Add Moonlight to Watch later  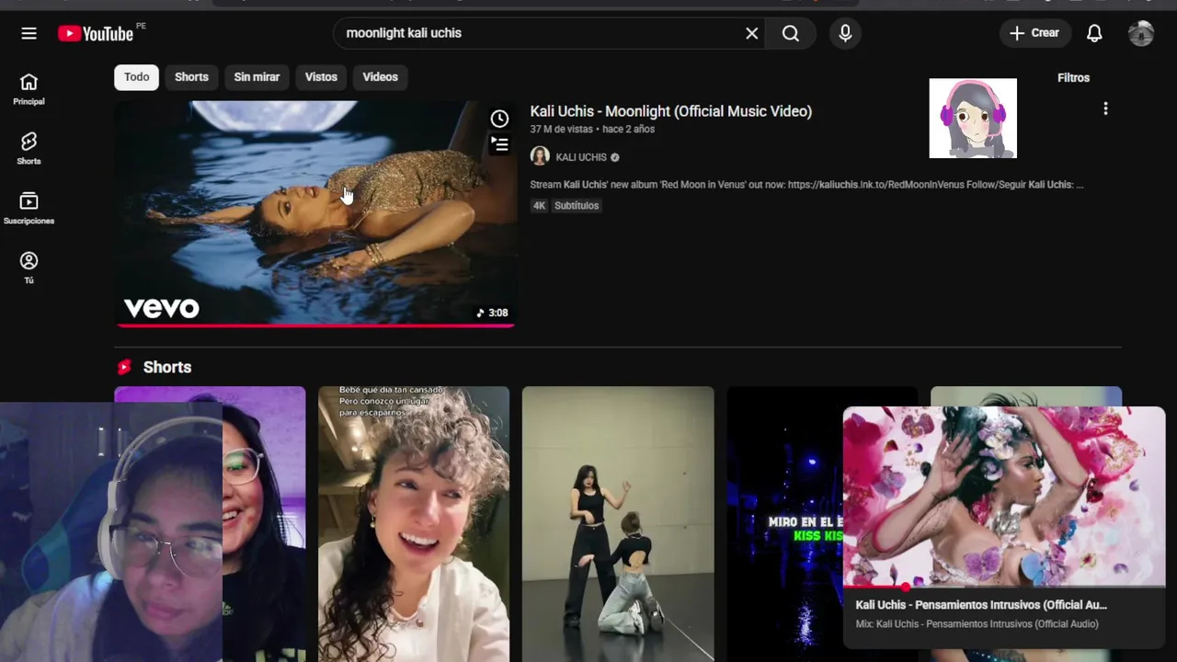click(499, 119)
